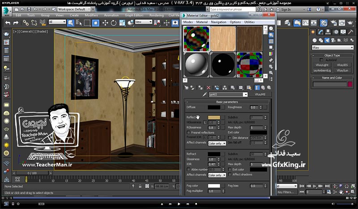Open the Graph Editors menu

(x=134, y=15)
